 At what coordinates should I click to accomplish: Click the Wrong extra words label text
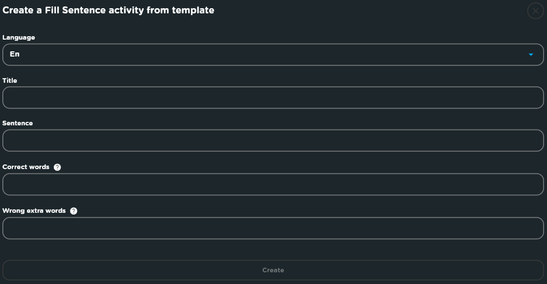click(34, 211)
